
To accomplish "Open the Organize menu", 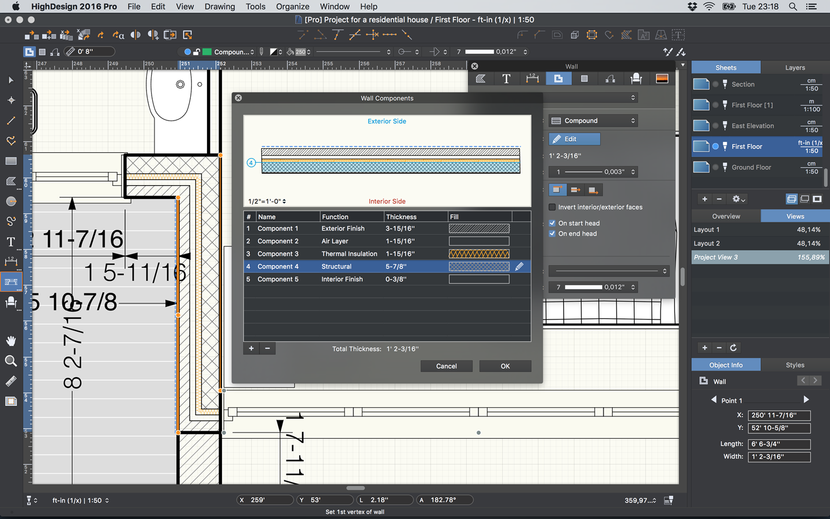I will coord(292,6).
